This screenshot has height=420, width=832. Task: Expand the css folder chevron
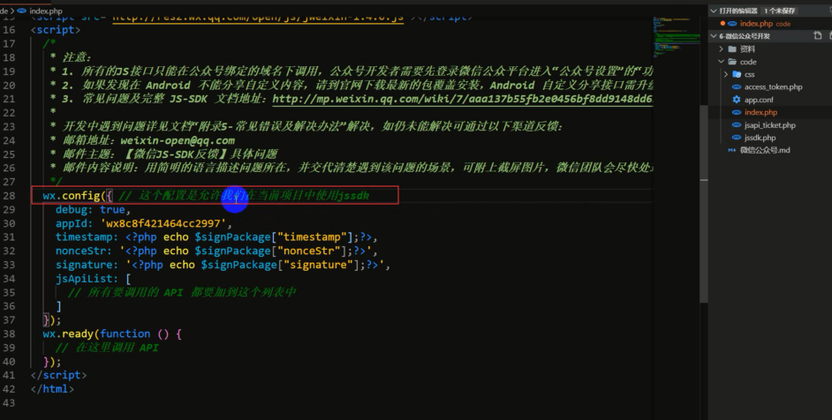point(725,74)
